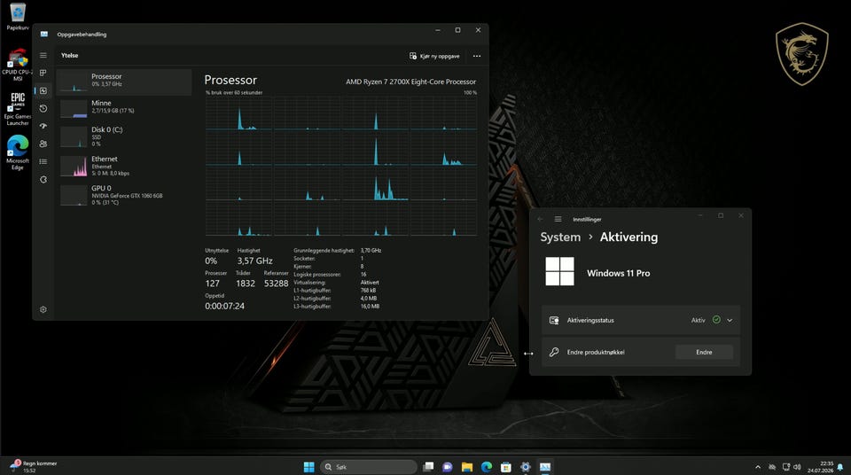Select Minne in the performance list
The image size is (851, 475).
coord(124,107)
